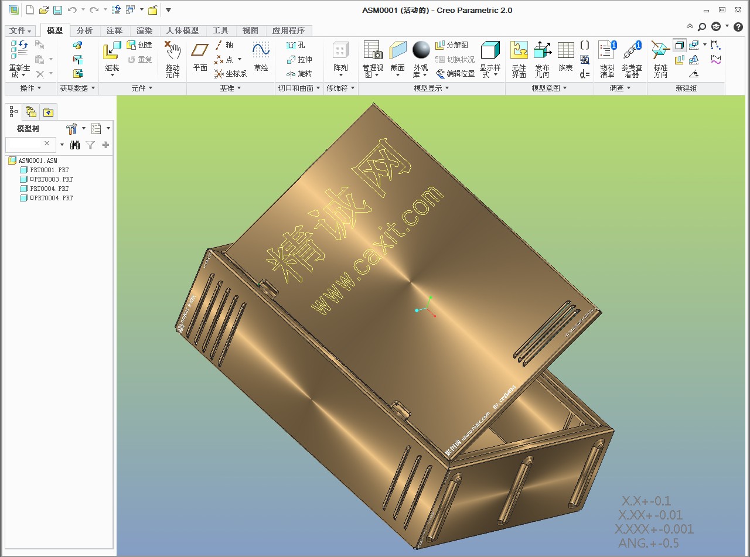Screen dimensions: 750x557
Task: Switch to the Applications (应用程序) tab
Action: pyautogui.click(x=289, y=30)
